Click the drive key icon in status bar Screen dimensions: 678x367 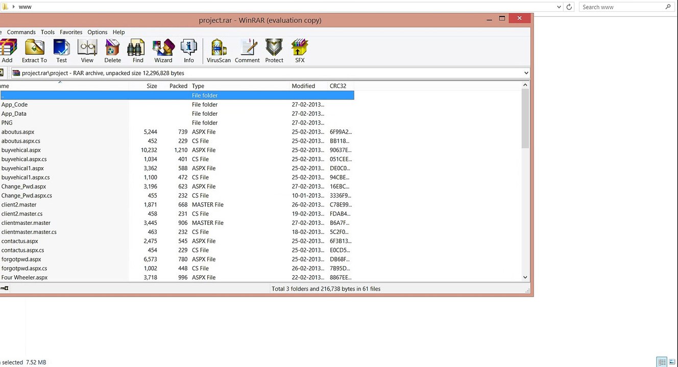pos(4,289)
